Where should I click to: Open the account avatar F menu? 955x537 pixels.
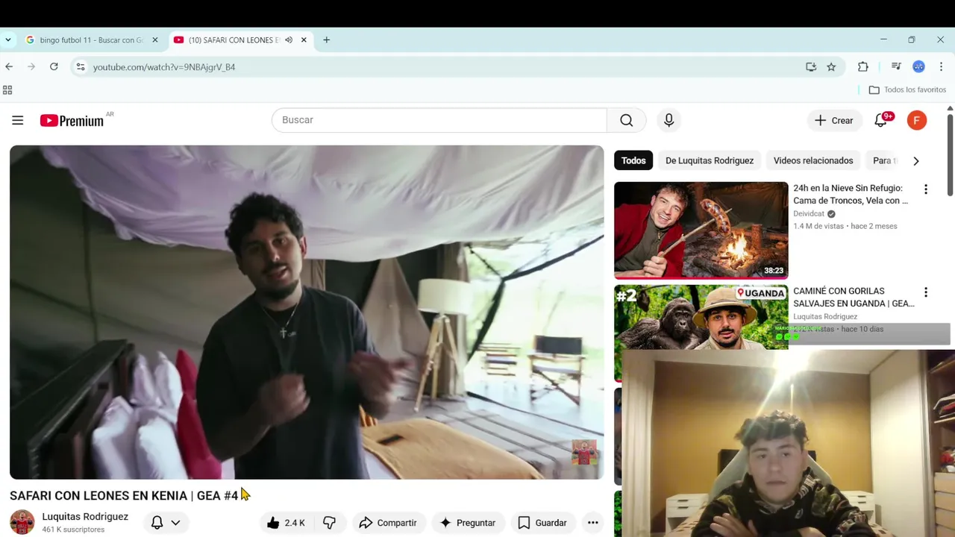pos(917,120)
